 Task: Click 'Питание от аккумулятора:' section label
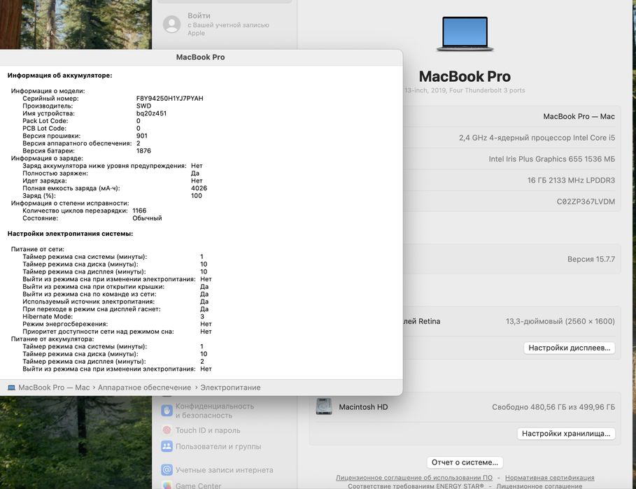click(x=52, y=339)
